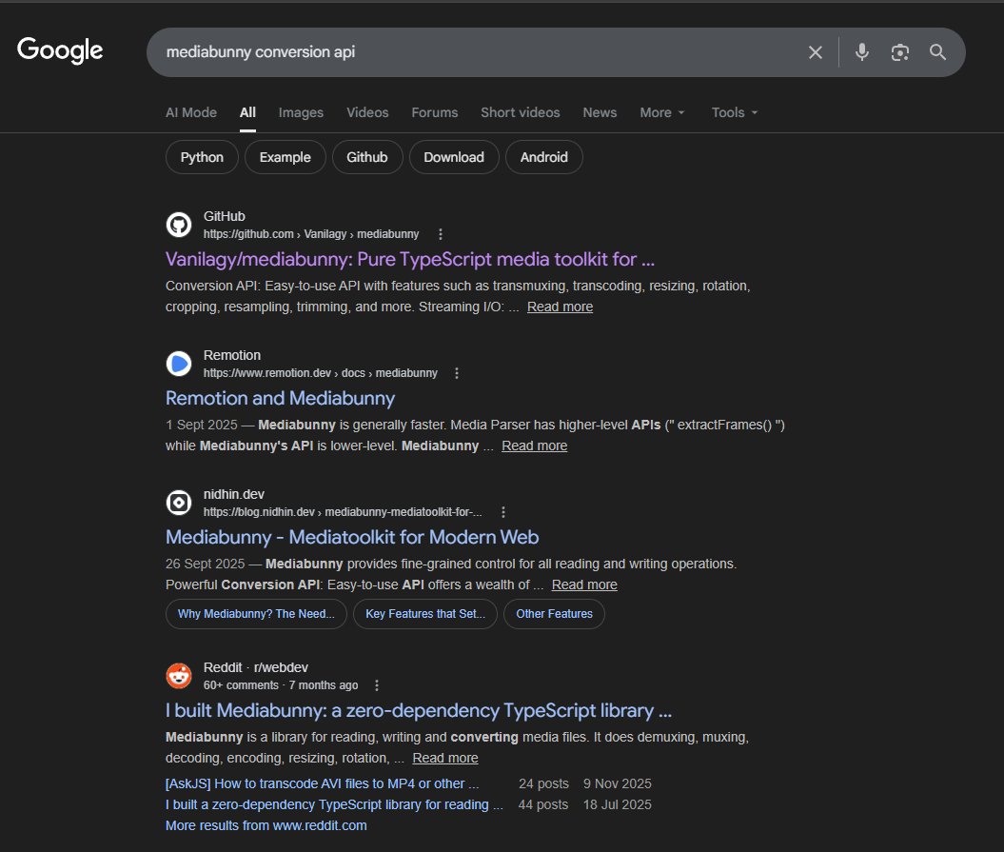
Task: Select the Github filter chip
Action: (x=367, y=158)
